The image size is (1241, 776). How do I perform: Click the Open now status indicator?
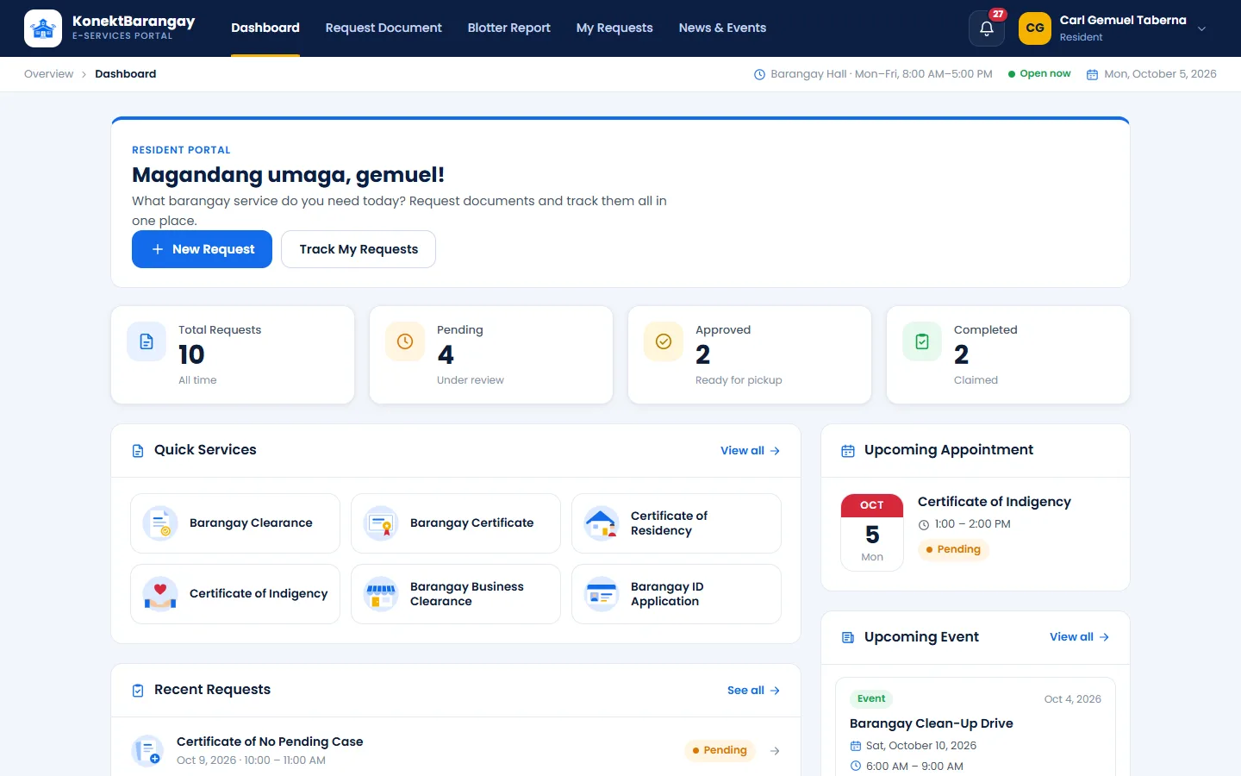[1039, 74]
